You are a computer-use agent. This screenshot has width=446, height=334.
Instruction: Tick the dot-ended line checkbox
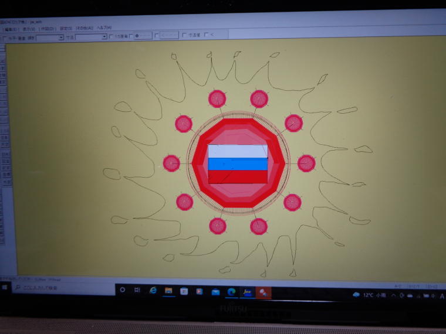tap(131, 36)
